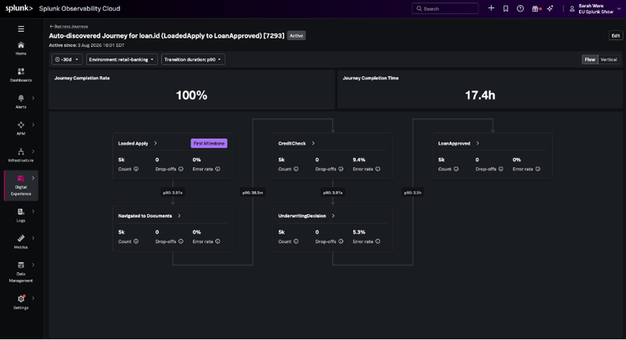Select Digital Experience in sidebar
This screenshot has width=626, height=340.
(21, 185)
